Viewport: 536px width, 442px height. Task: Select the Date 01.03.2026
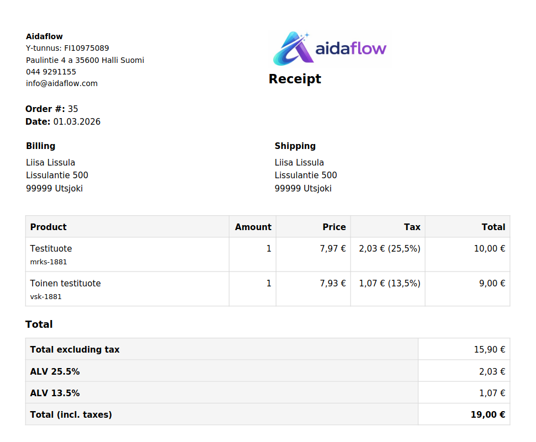coord(77,121)
